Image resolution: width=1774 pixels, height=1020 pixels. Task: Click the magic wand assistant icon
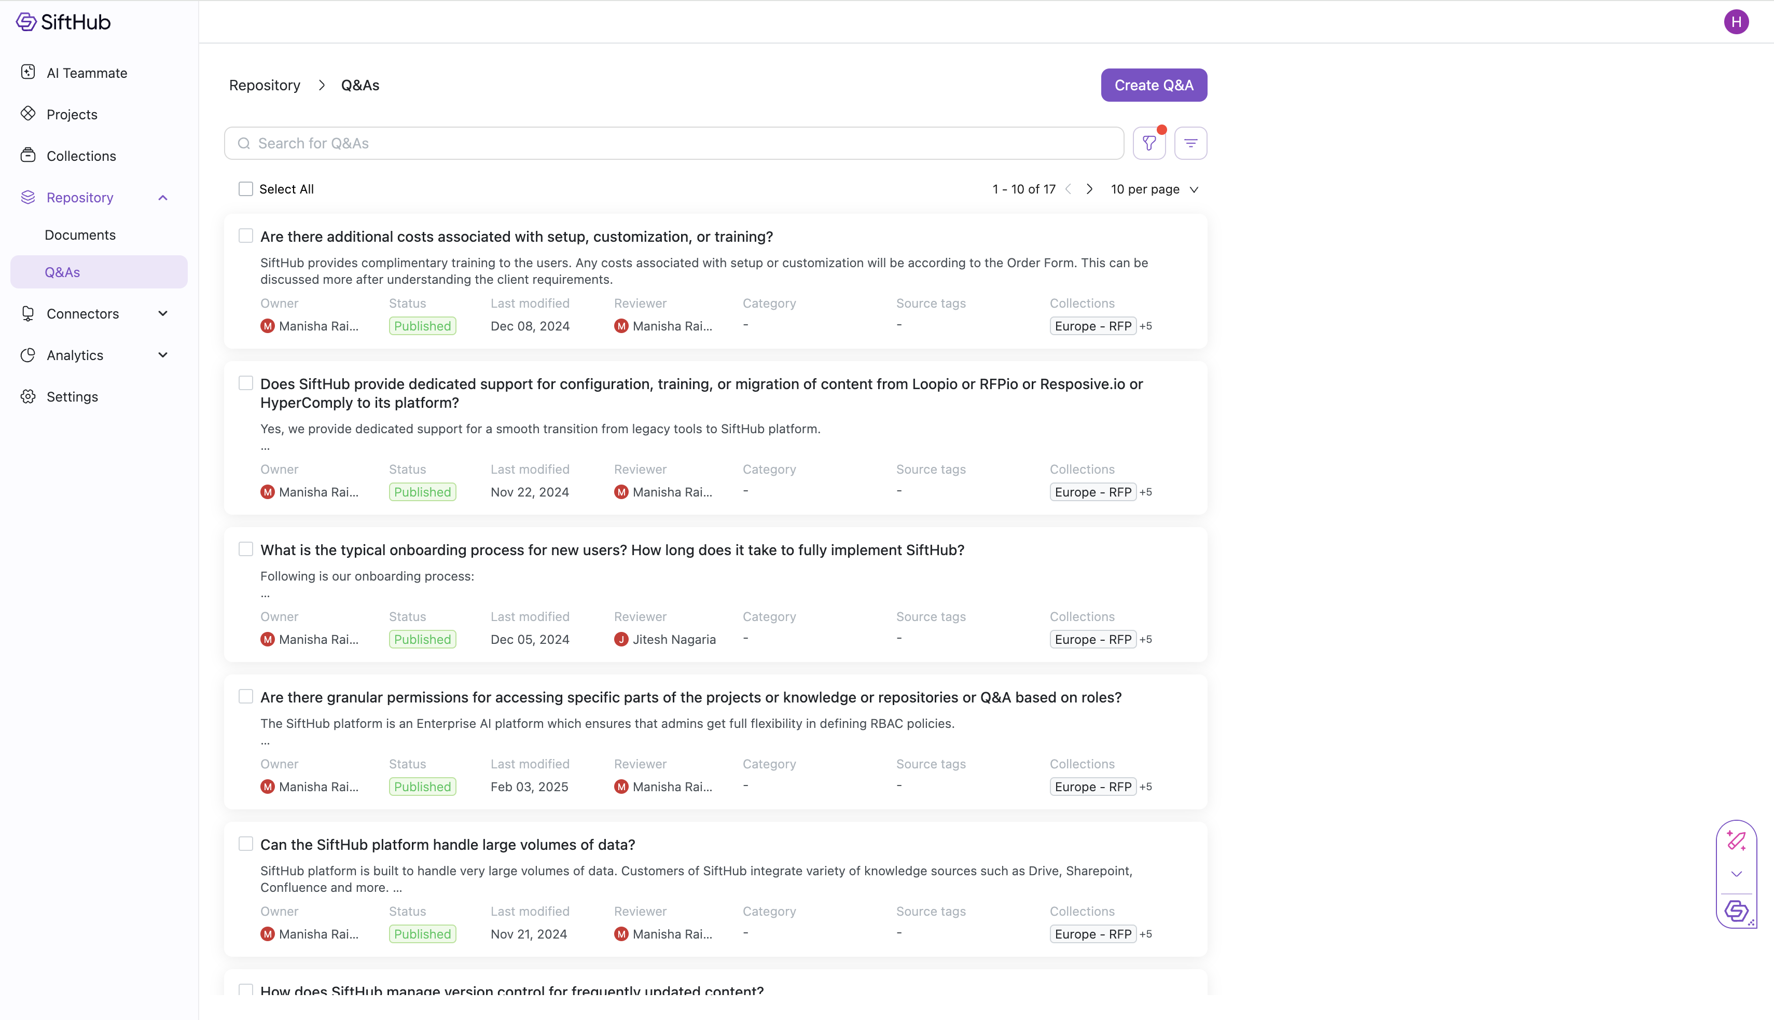[1736, 840]
